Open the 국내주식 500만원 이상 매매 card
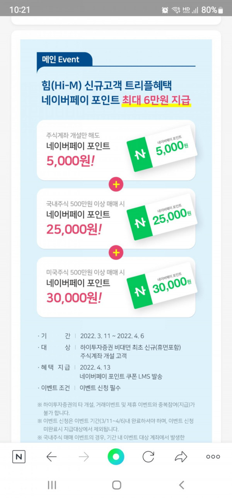The width and height of the screenshot is (232, 498). pos(116,219)
